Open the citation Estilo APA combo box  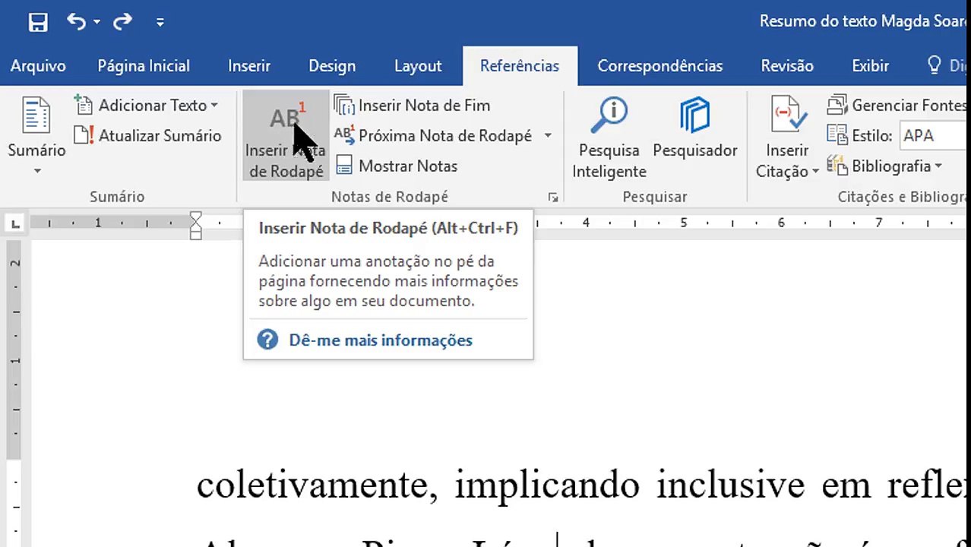pyautogui.click(x=933, y=136)
